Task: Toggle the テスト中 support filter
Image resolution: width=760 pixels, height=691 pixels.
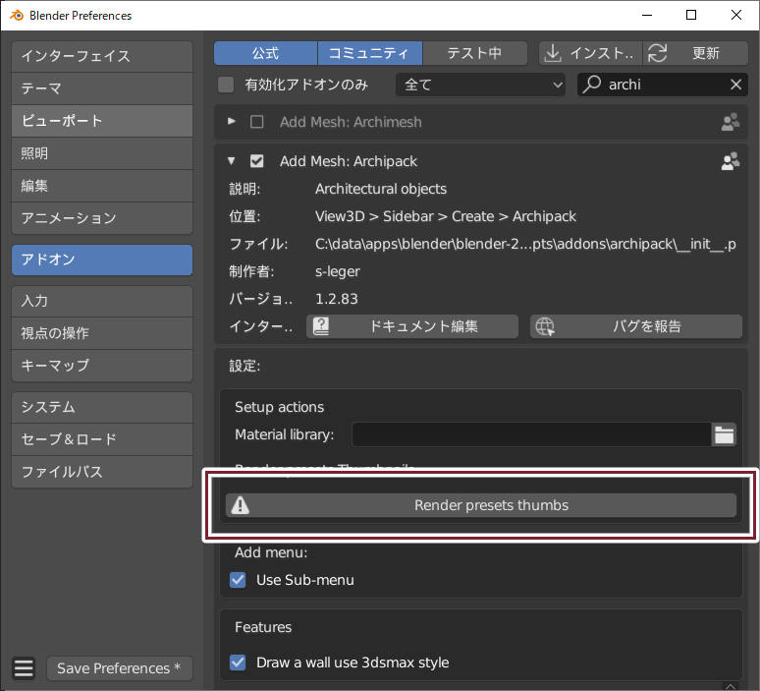Action: coord(474,53)
